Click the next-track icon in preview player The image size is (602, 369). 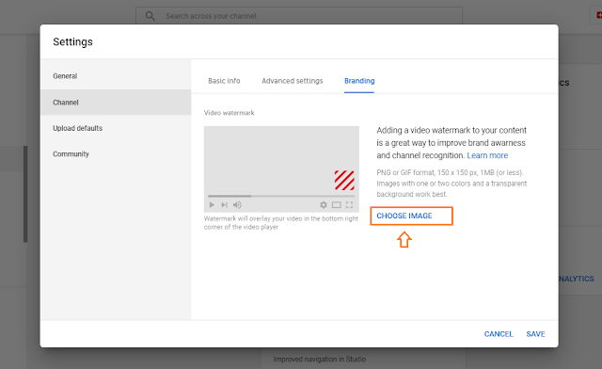pos(225,205)
